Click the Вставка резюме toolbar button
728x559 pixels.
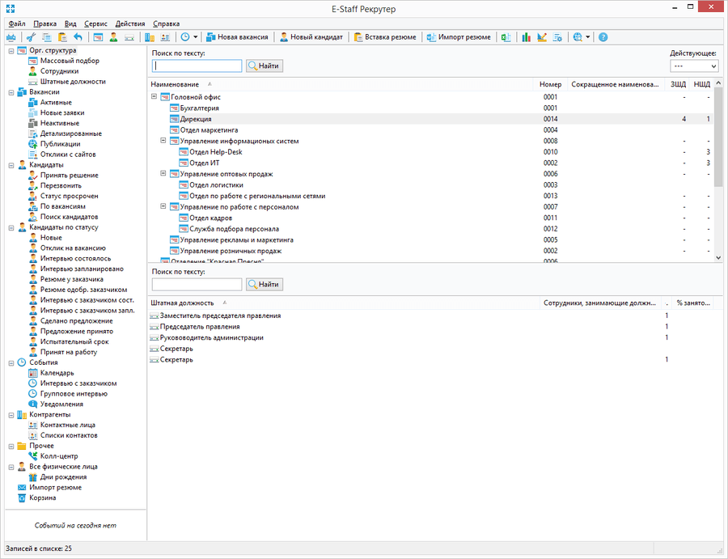click(x=385, y=37)
